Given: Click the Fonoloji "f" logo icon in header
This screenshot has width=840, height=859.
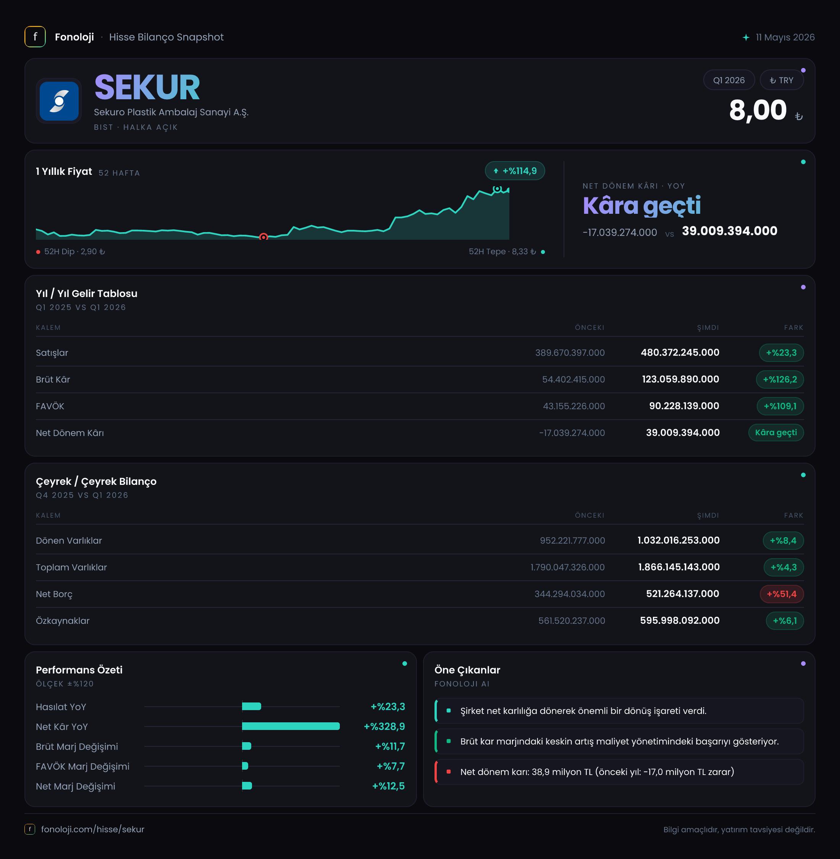Looking at the screenshot, I should pyautogui.click(x=35, y=37).
